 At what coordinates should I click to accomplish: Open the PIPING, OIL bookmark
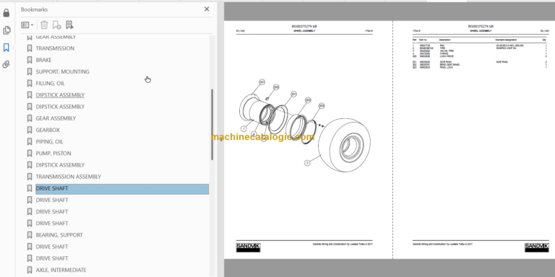tap(50, 141)
